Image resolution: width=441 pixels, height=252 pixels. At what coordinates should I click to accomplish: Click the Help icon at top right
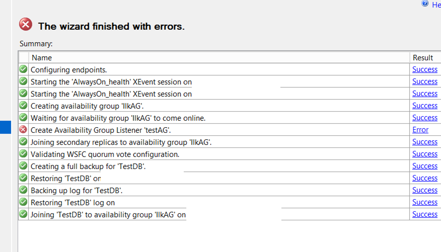click(x=424, y=3)
